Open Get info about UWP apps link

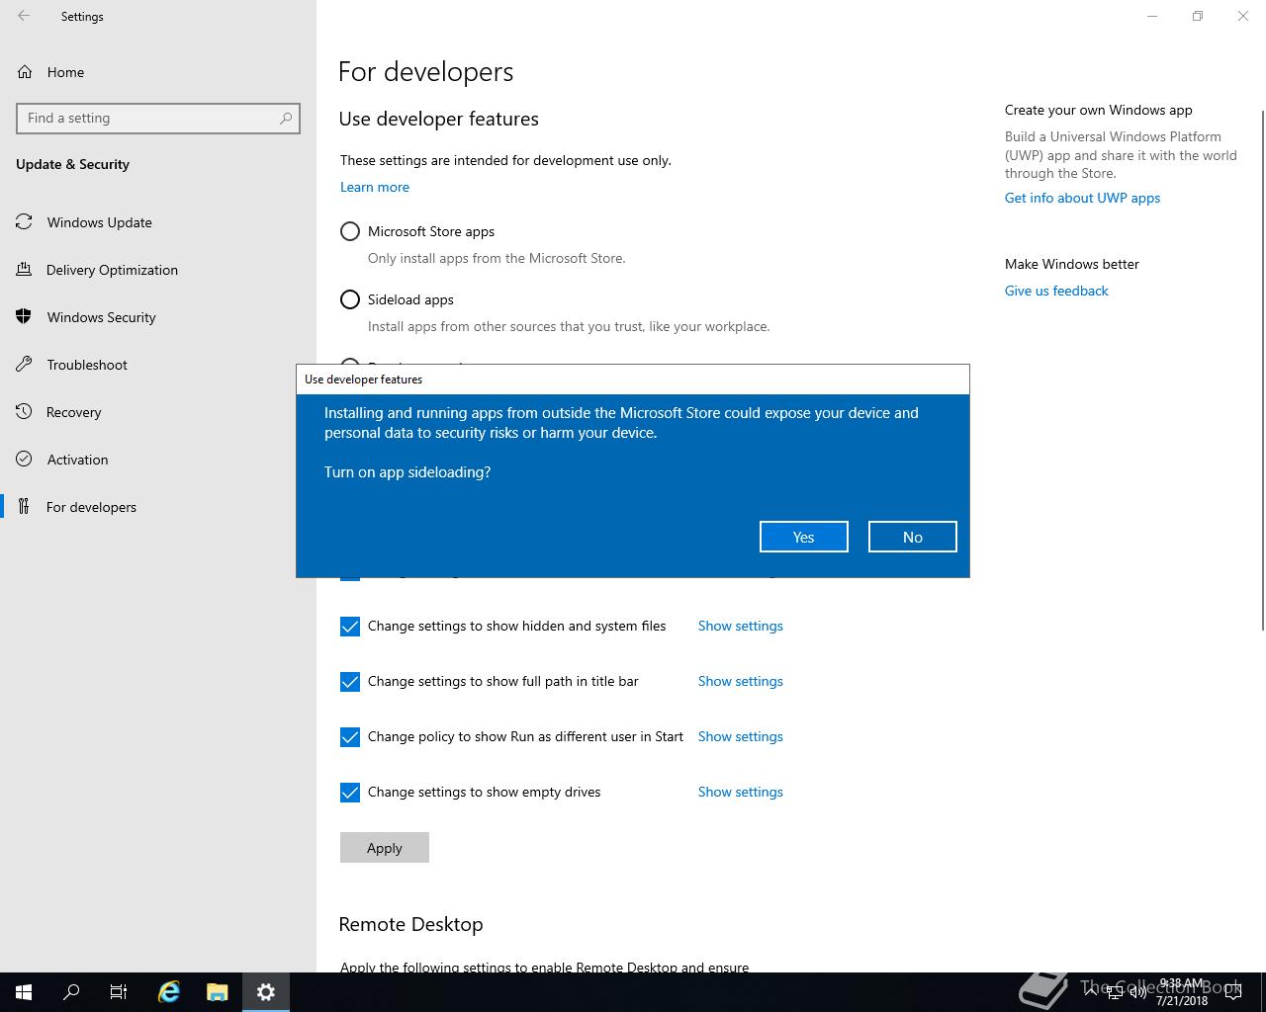[1083, 198]
